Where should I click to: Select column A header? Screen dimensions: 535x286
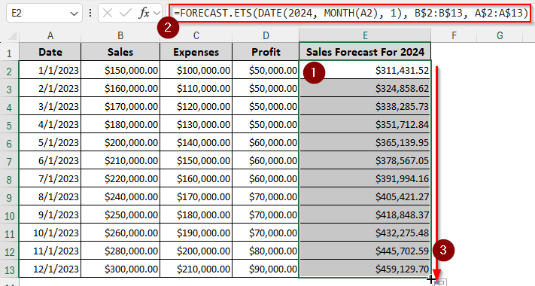click(x=50, y=35)
